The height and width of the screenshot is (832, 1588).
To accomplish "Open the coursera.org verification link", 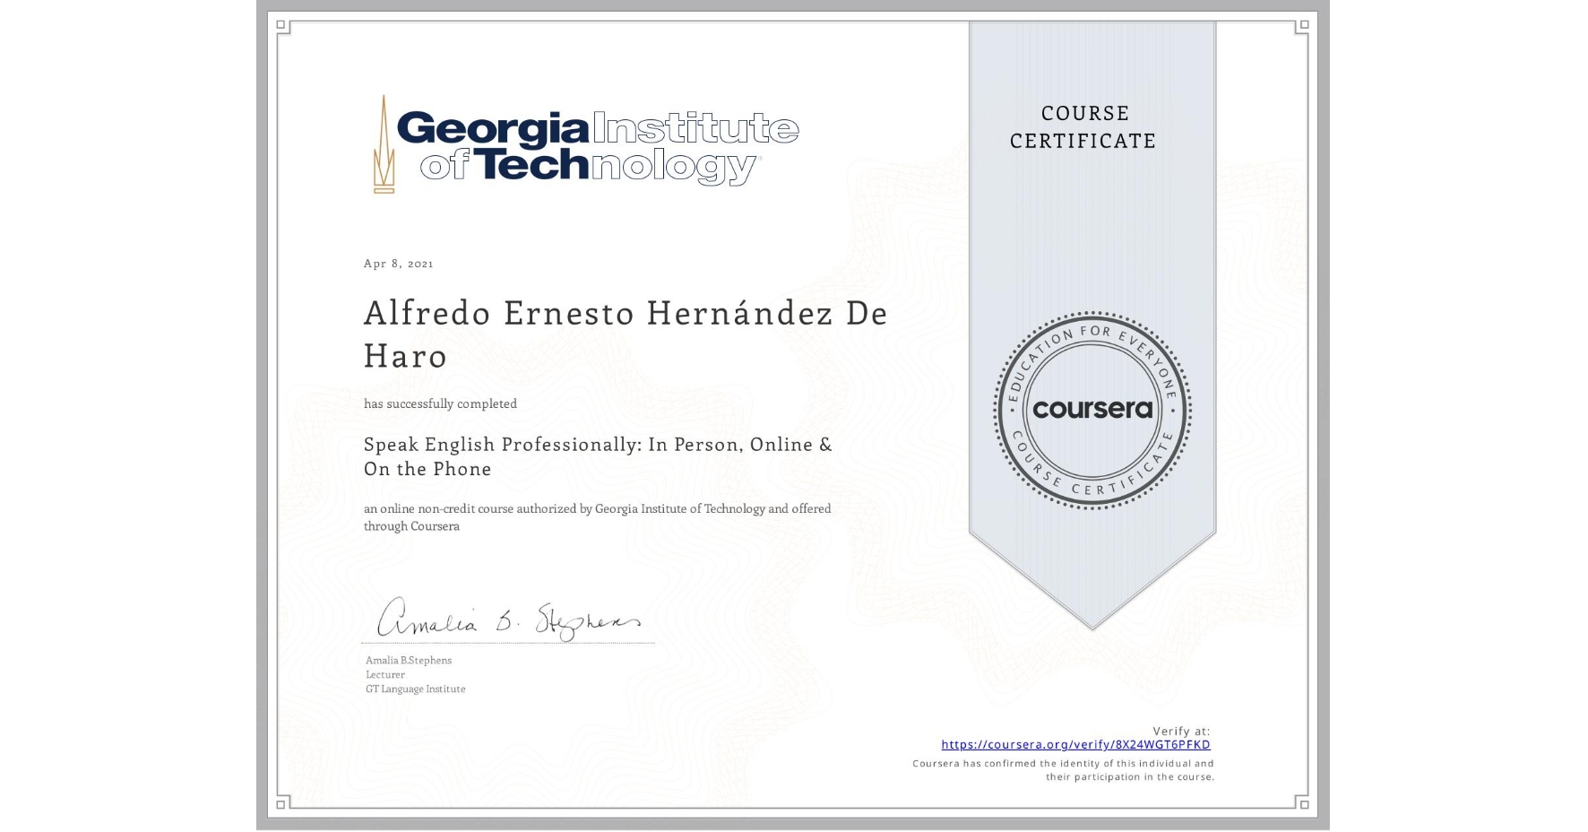I will coord(1075,744).
